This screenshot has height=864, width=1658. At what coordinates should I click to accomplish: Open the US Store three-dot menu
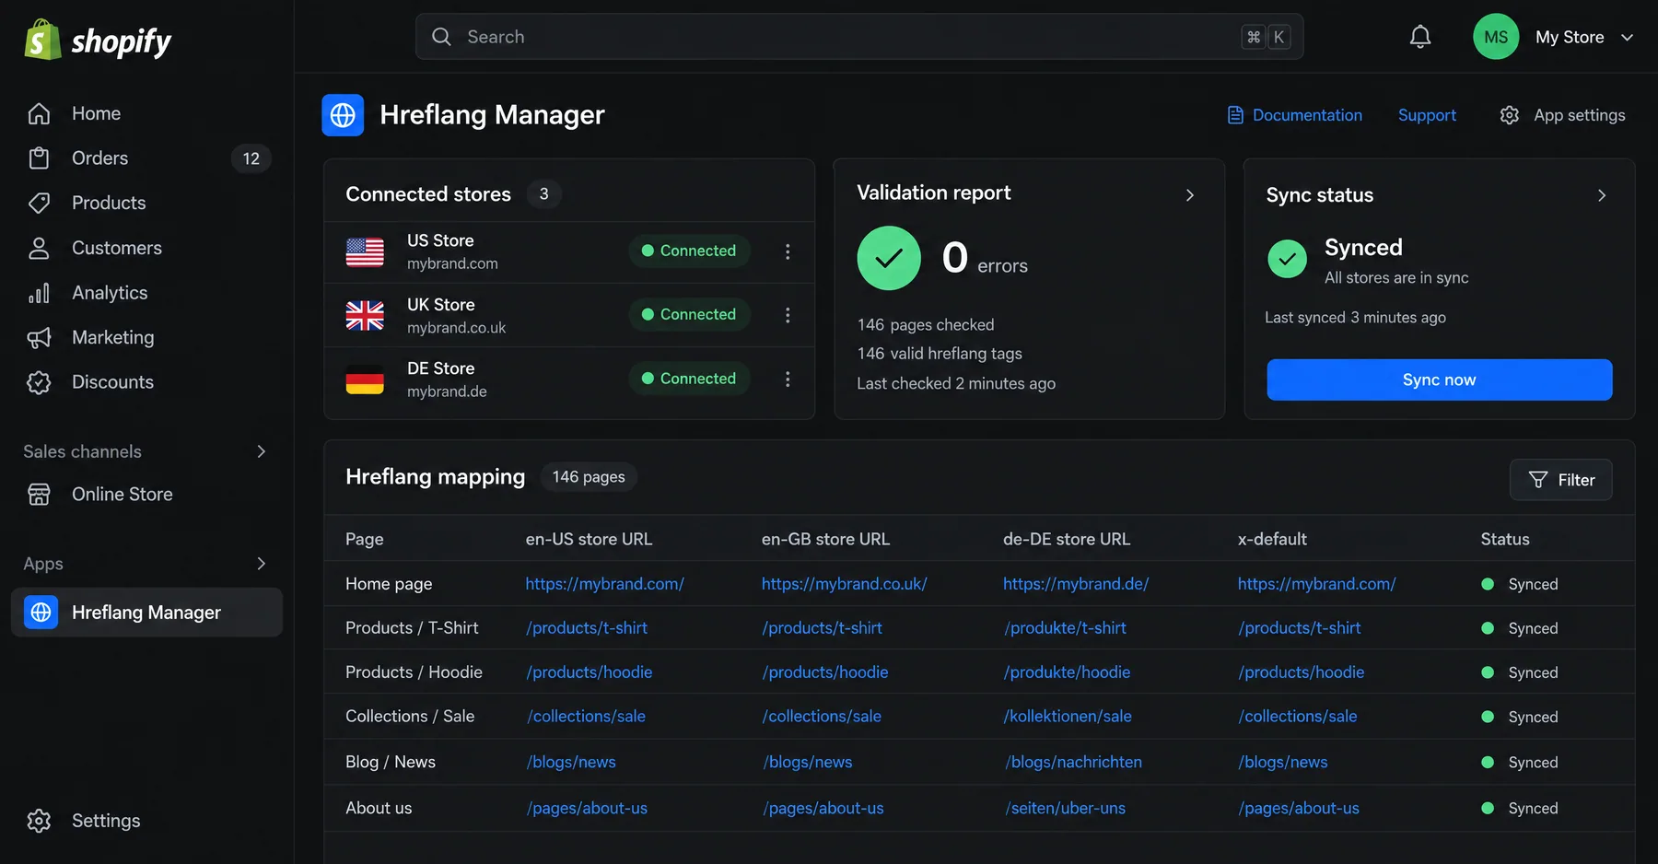[788, 251]
